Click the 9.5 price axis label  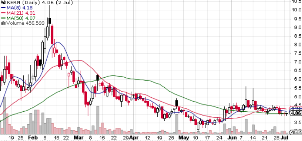(297, 19)
